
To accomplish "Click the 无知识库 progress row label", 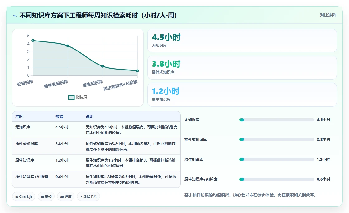I will [x=192, y=120].
